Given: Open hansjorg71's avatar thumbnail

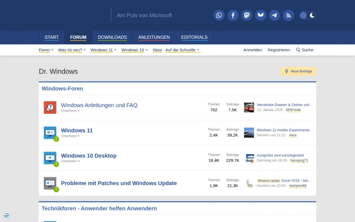Looking at the screenshot, I should click(249, 158).
